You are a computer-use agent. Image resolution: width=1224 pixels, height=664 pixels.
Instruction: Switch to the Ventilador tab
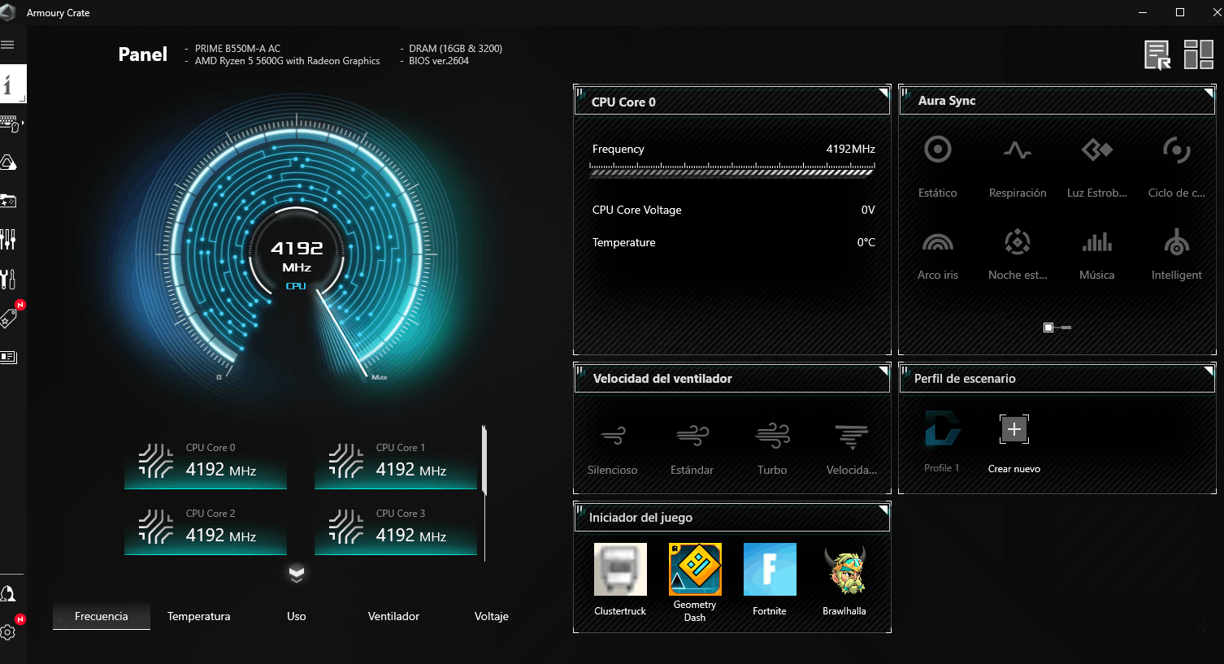(x=393, y=616)
